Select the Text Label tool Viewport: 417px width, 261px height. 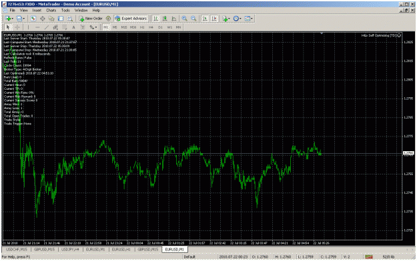(x=83, y=27)
